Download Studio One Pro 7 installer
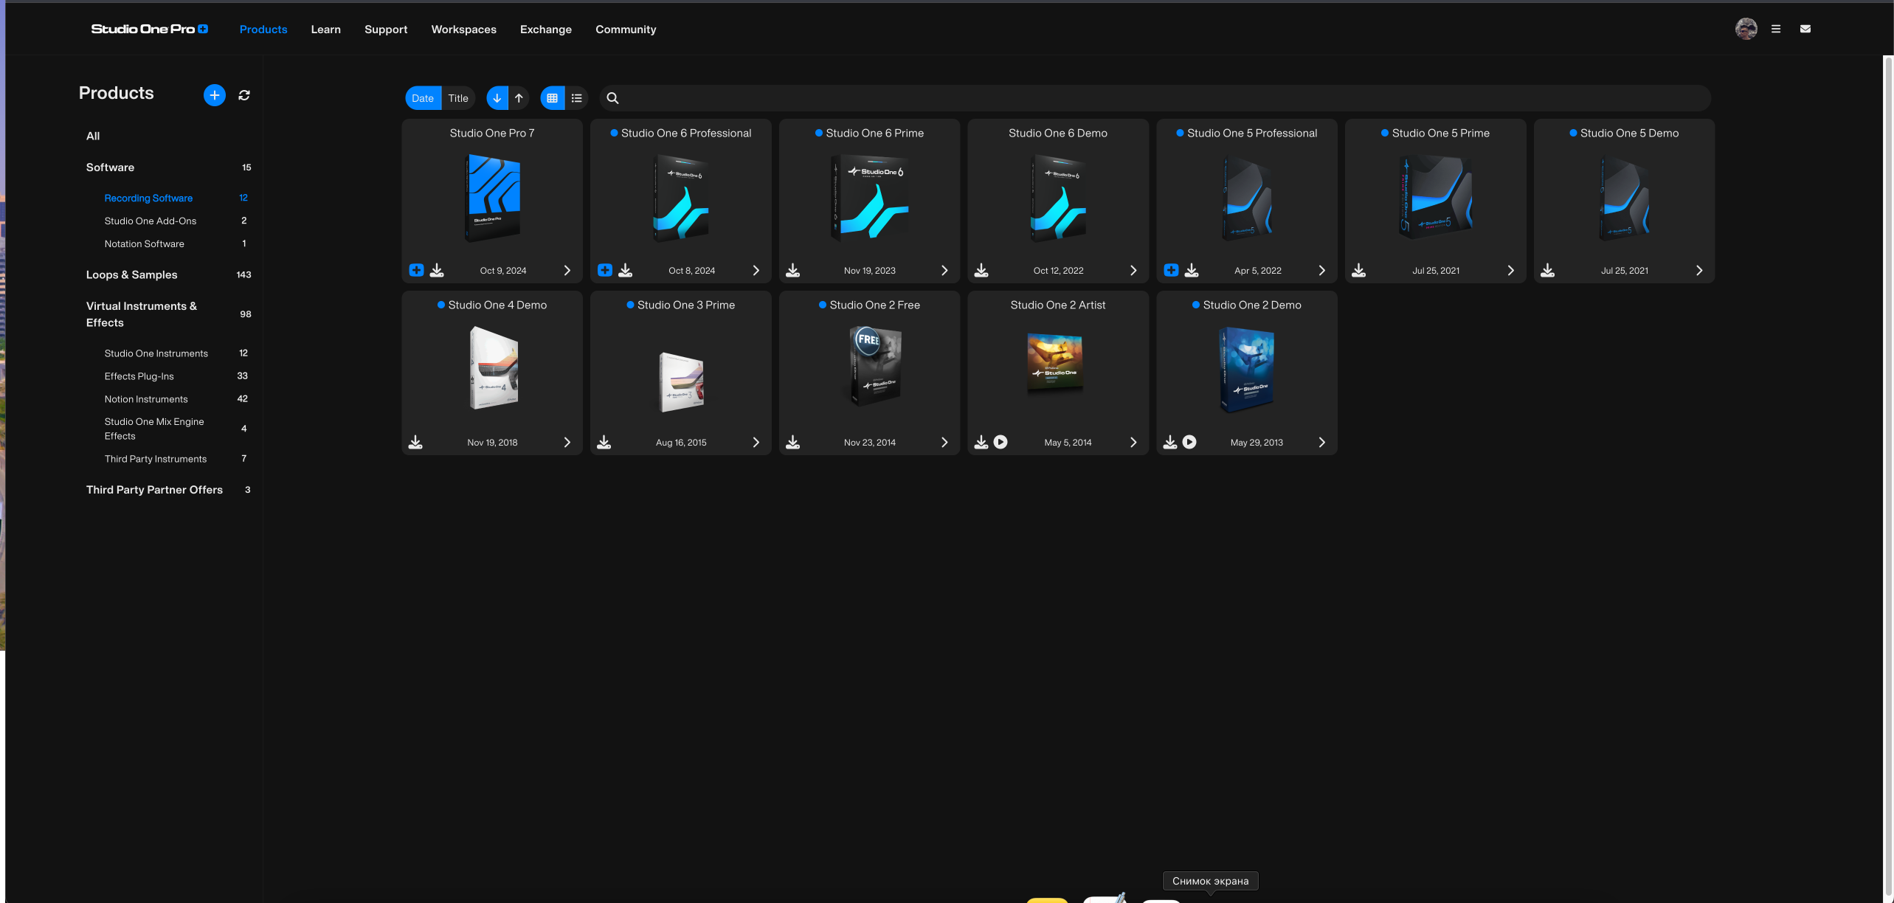The width and height of the screenshot is (1894, 903). (x=437, y=270)
